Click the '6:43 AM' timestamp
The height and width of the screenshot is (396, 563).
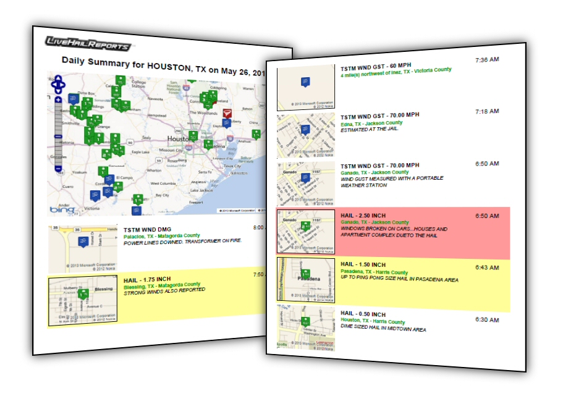pos(487,268)
